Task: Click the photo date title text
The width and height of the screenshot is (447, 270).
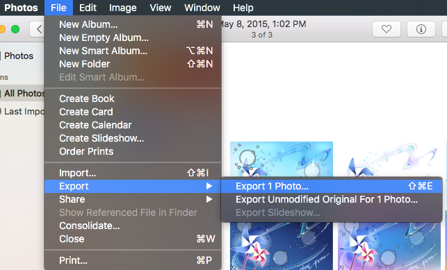Action: (263, 24)
